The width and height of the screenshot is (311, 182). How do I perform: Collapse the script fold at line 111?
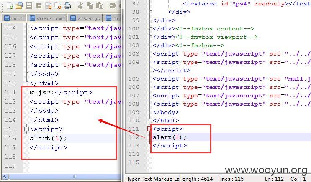149,129
